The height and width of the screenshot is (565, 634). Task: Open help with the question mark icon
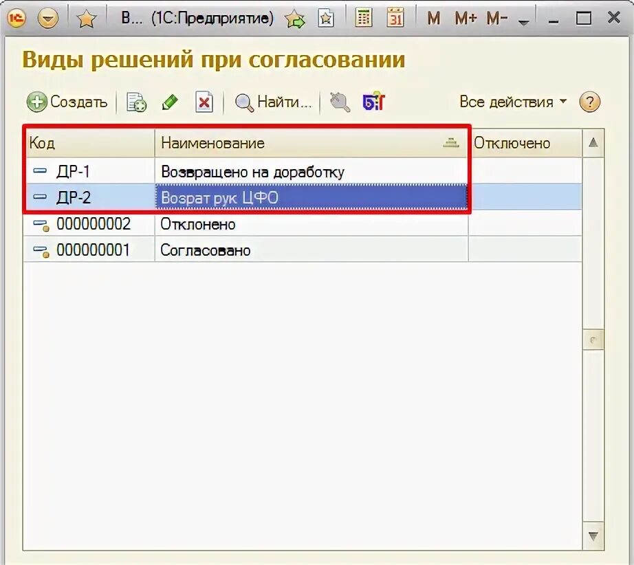(x=589, y=102)
